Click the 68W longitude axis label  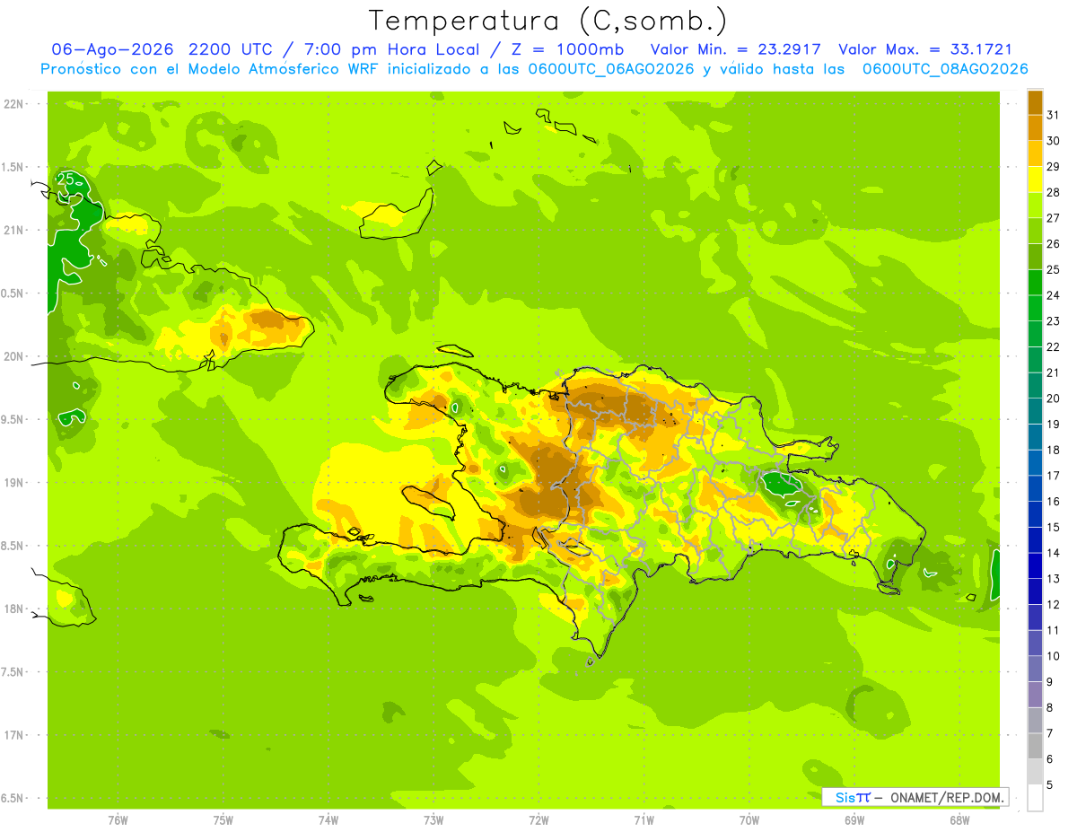point(959,820)
